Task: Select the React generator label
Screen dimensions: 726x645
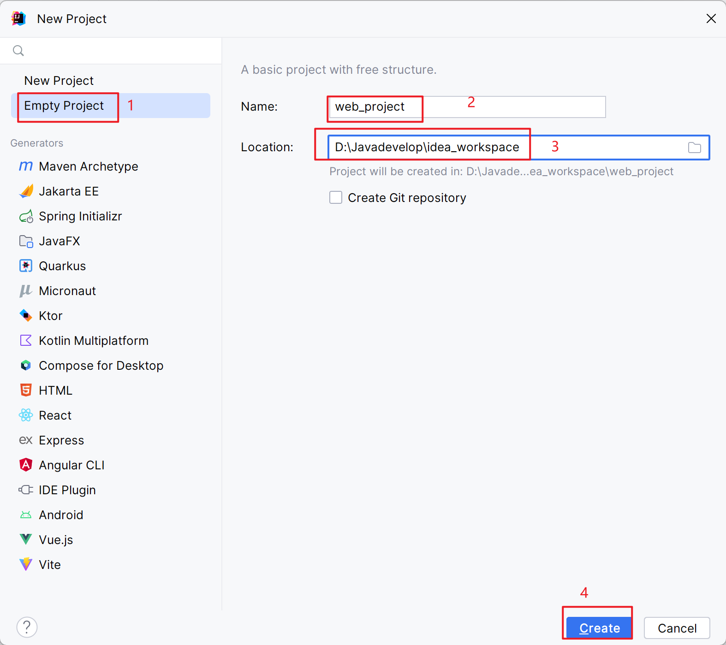Action: click(x=55, y=415)
